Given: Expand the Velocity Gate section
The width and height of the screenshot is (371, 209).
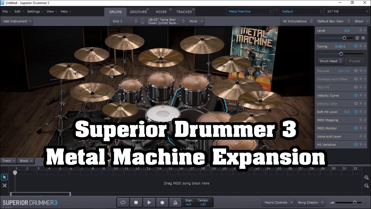Looking at the screenshot, I should tap(365, 104).
